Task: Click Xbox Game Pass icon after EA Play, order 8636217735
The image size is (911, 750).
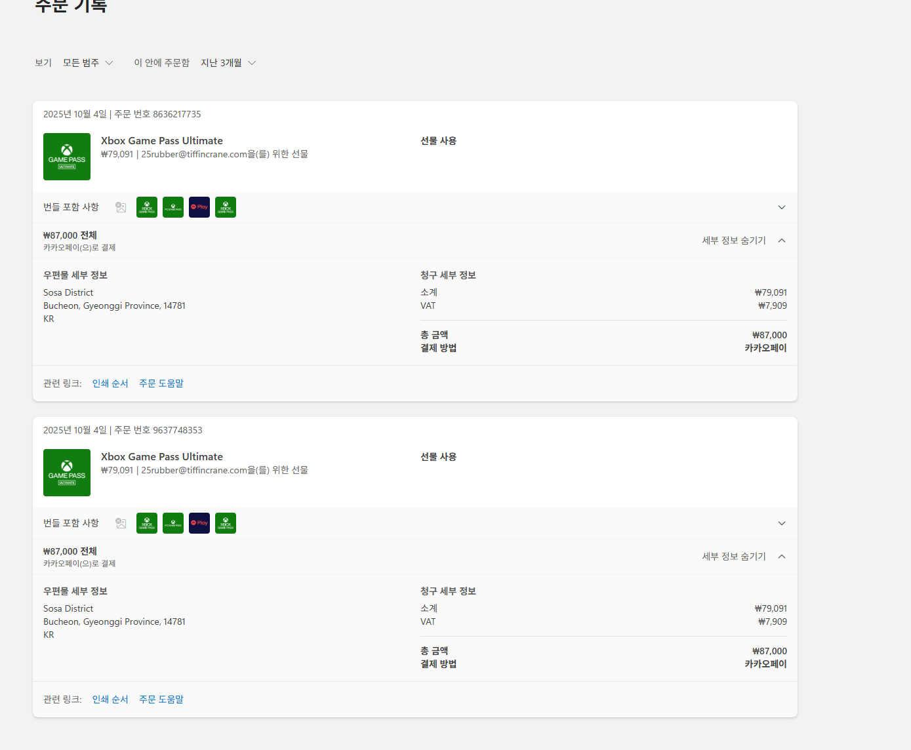Action: coord(226,207)
